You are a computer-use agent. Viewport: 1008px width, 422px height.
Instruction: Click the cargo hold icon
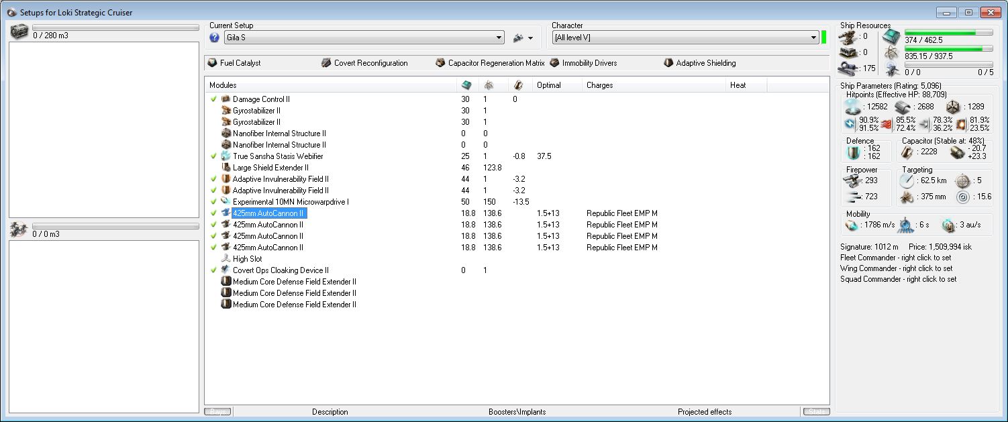[19, 32]
